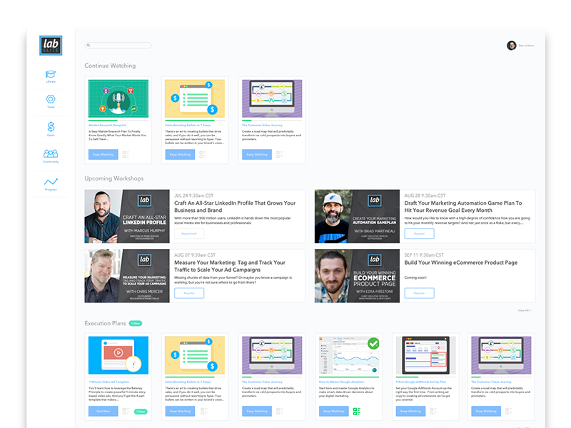Toggle checklist icon on Google AdWords card

tap(433, 412)
